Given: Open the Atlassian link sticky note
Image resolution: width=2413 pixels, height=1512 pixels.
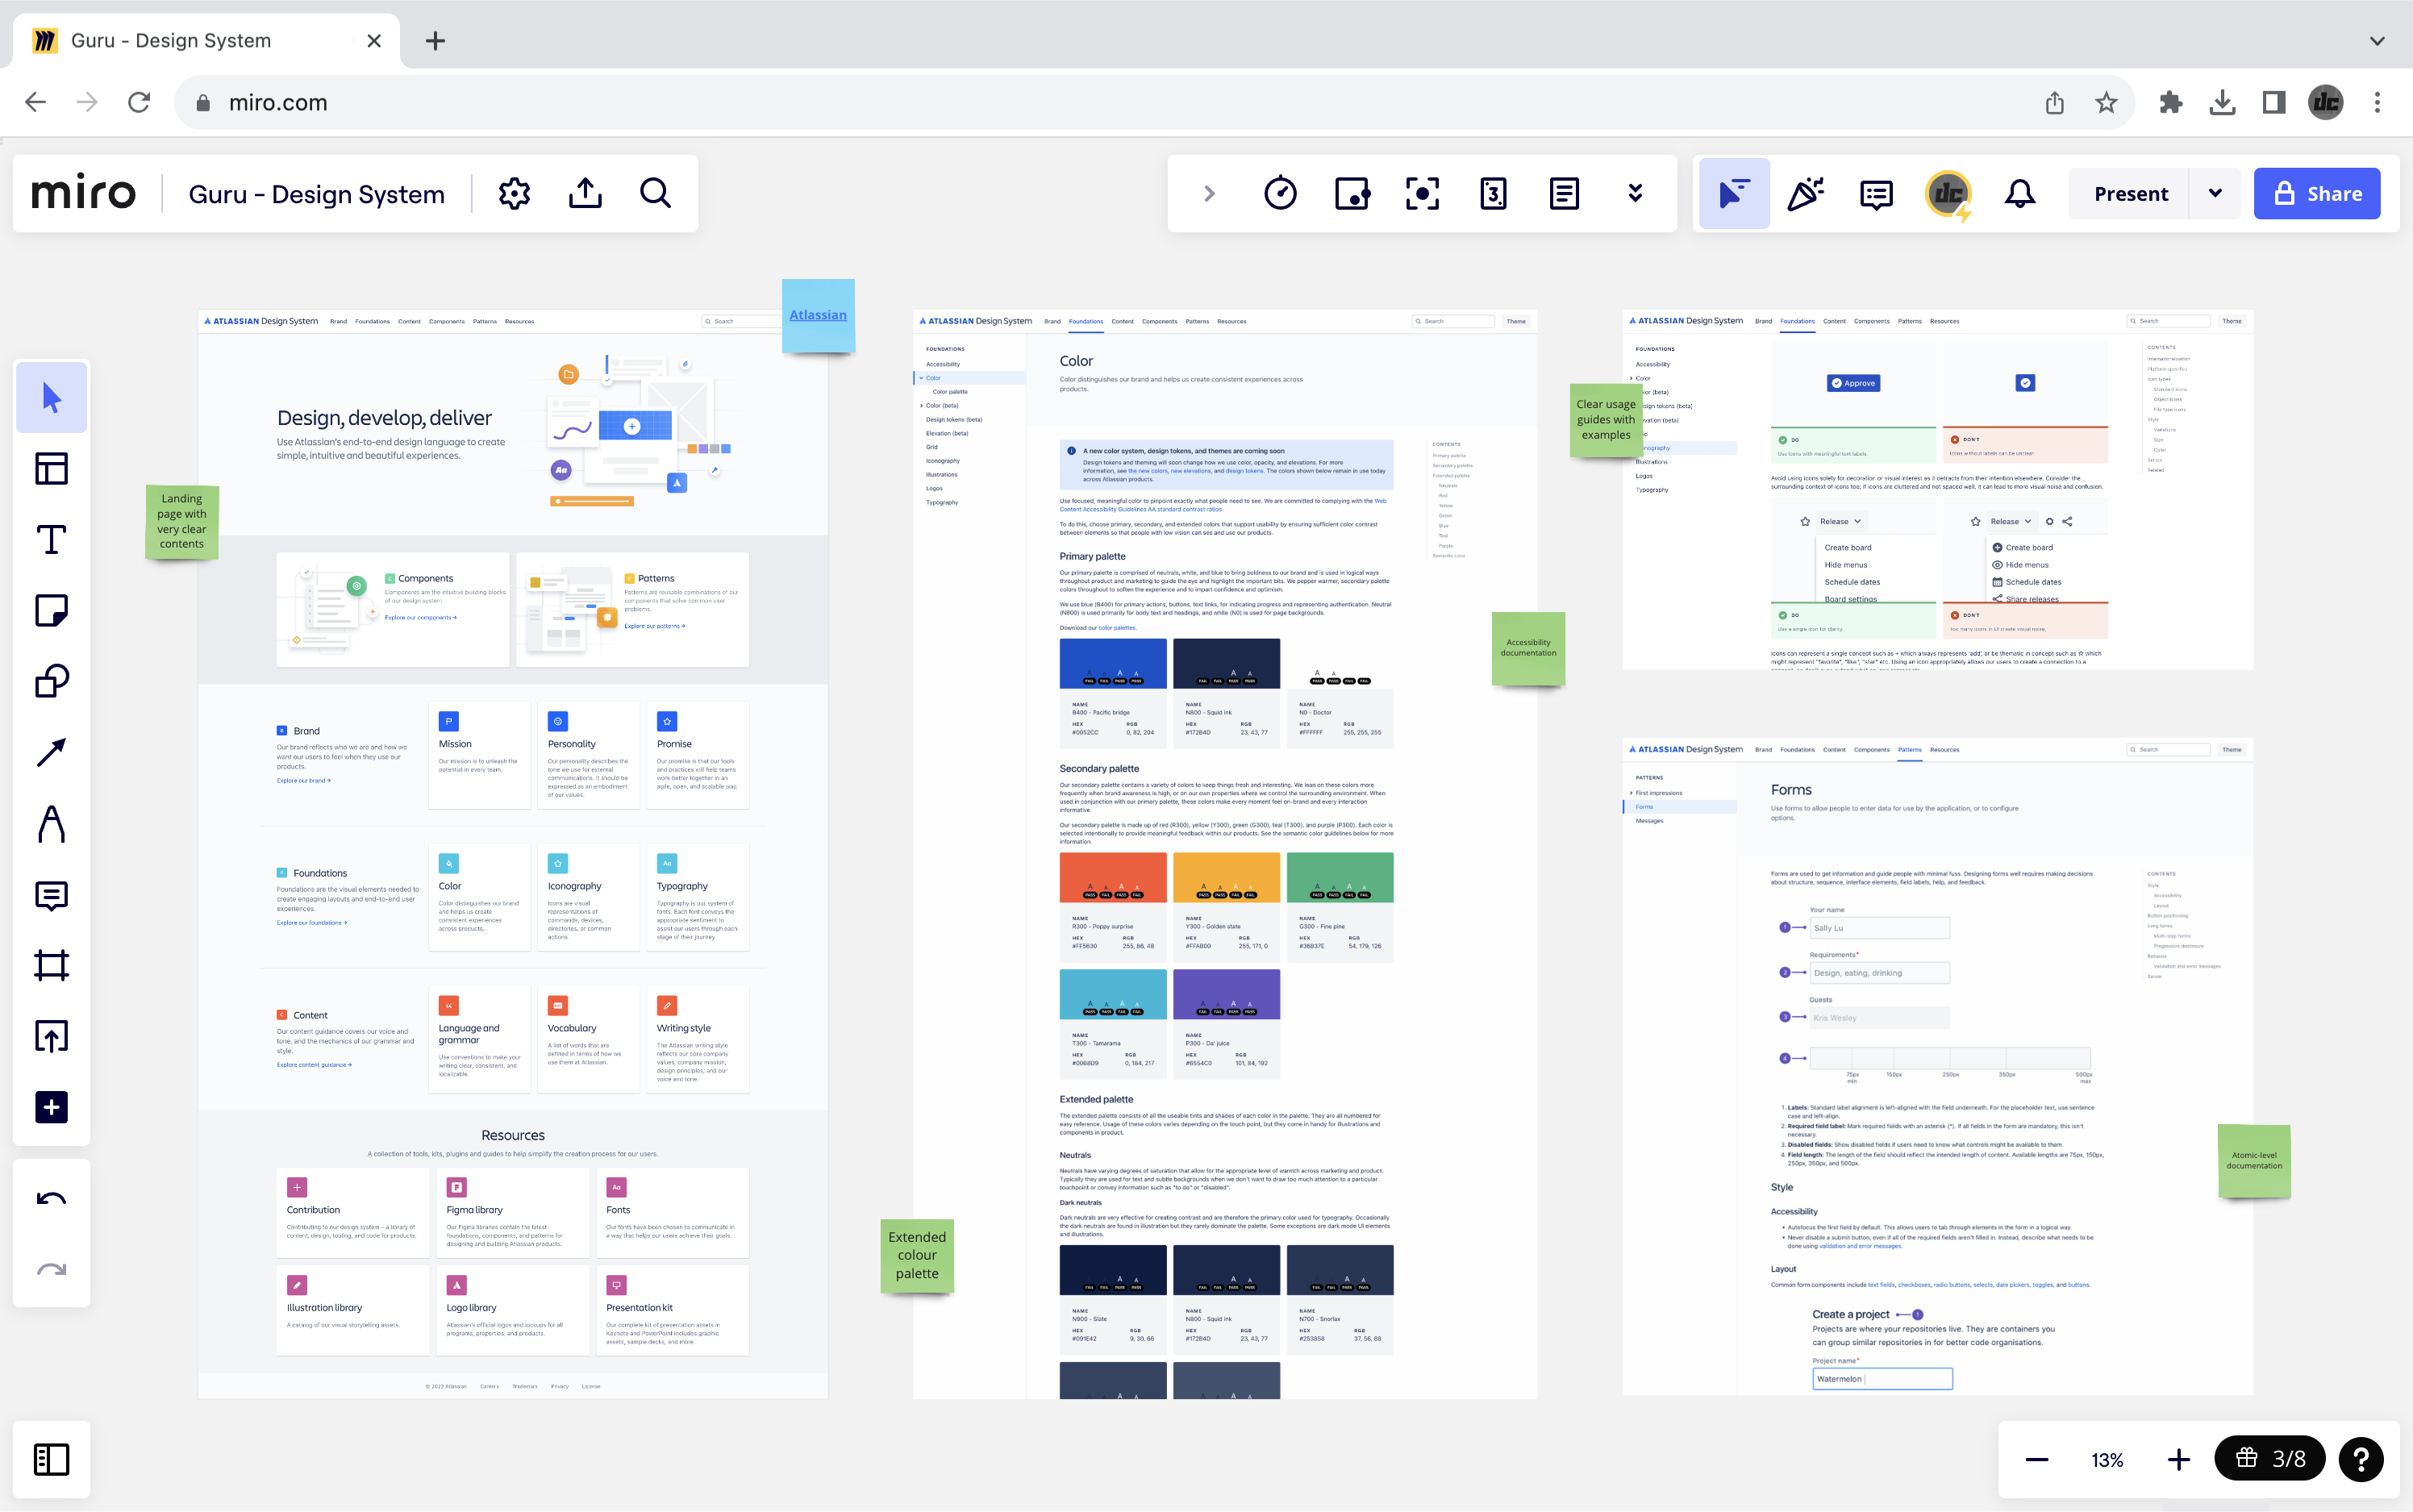Looking at the screenshot, I should click(x=817, y=315).
